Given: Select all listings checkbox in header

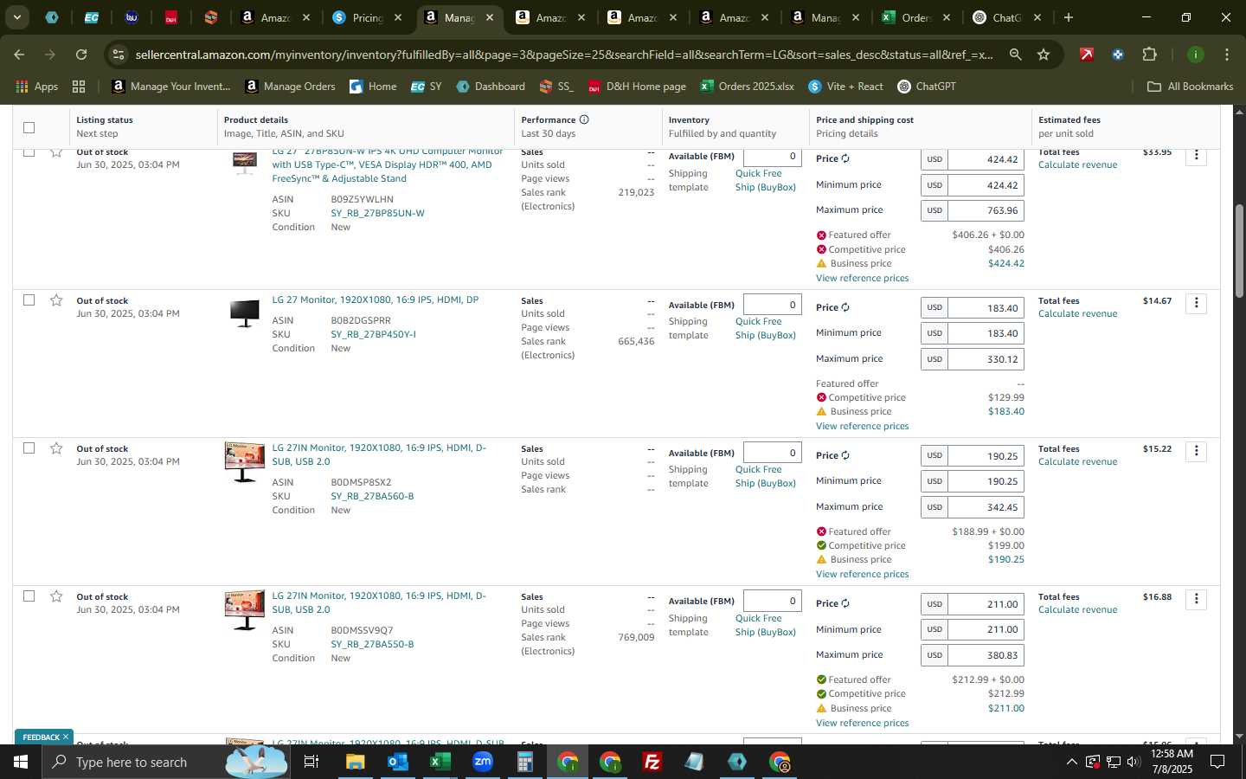Looking at the screenshot, I should point(29,127).
